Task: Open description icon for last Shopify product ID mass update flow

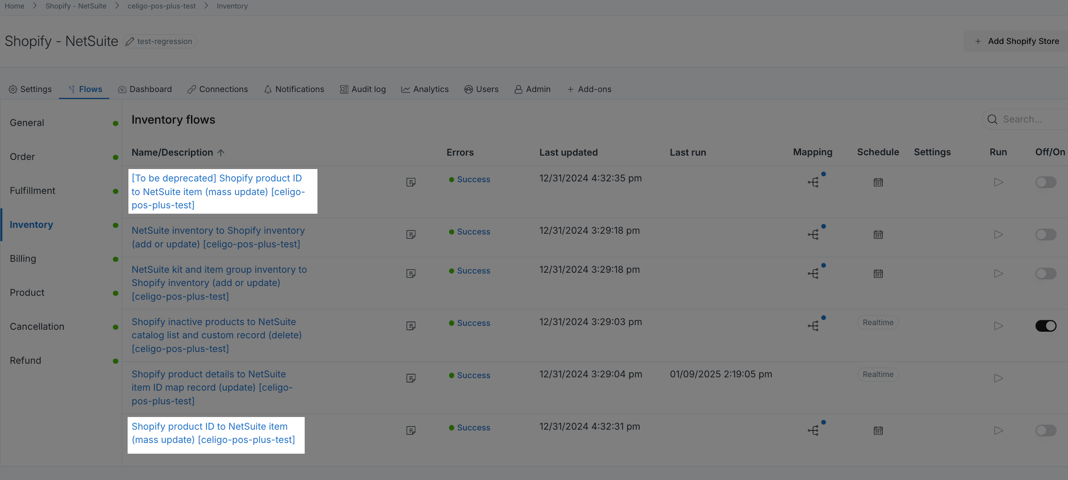Action: click(x=410, y=430)
